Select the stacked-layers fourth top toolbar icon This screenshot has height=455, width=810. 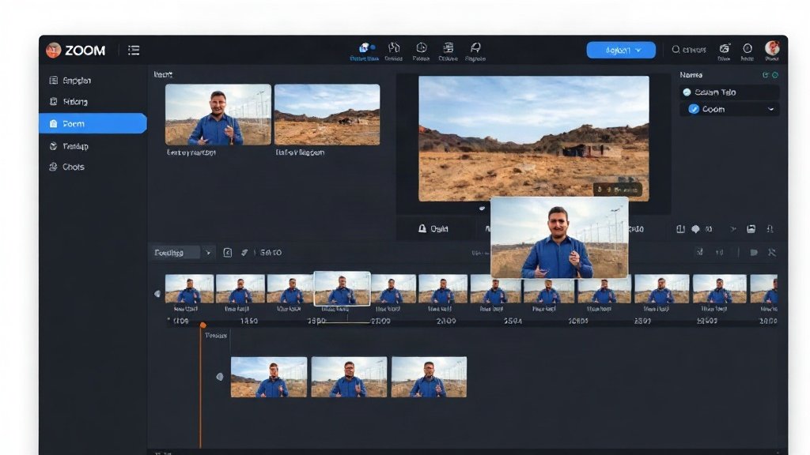pos(448,51)
